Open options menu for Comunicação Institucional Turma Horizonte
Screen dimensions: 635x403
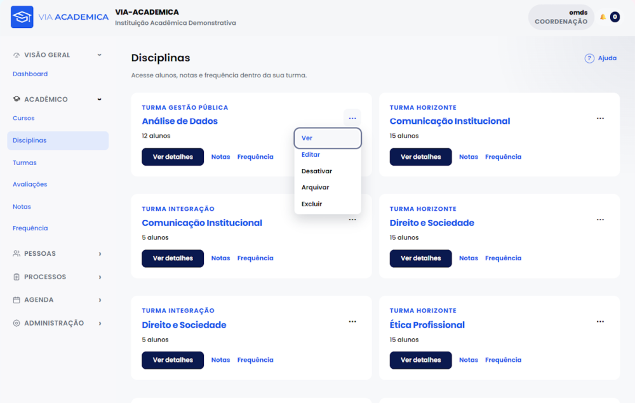[x=600, y=118]
